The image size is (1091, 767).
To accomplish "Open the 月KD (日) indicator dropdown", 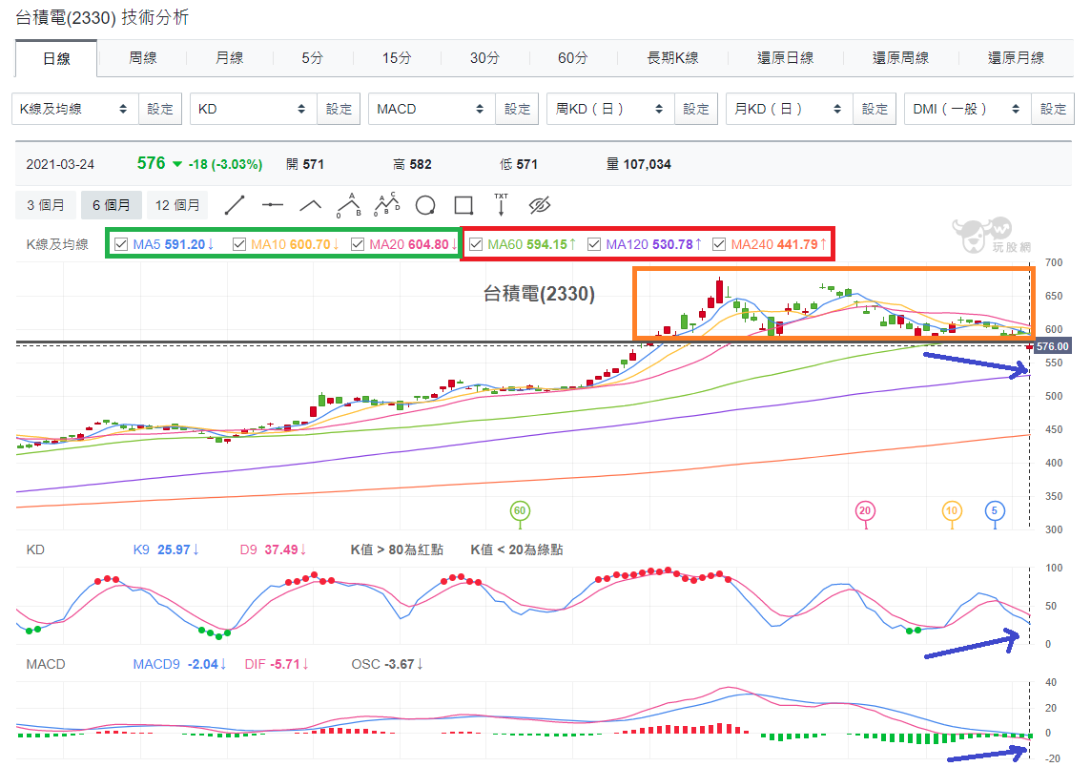I will pyautogui.click(x=790, y=110).
